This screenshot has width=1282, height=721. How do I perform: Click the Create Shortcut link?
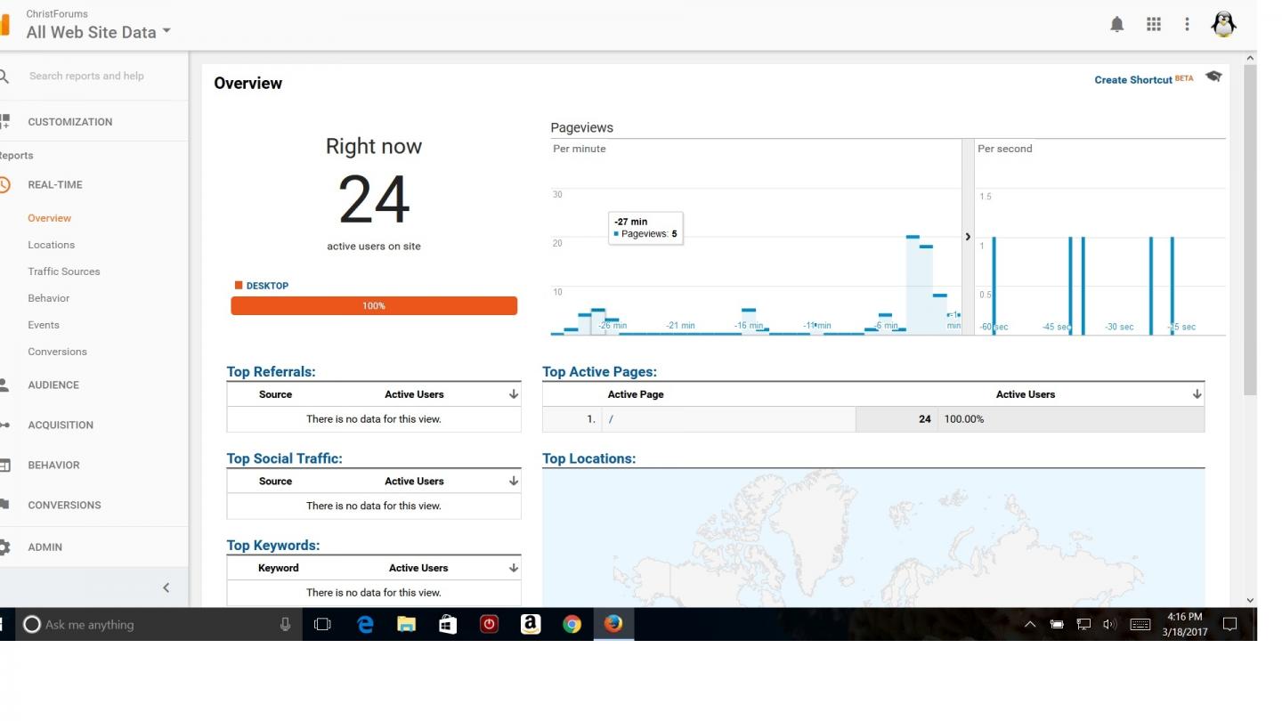(x=1133, y=80)
